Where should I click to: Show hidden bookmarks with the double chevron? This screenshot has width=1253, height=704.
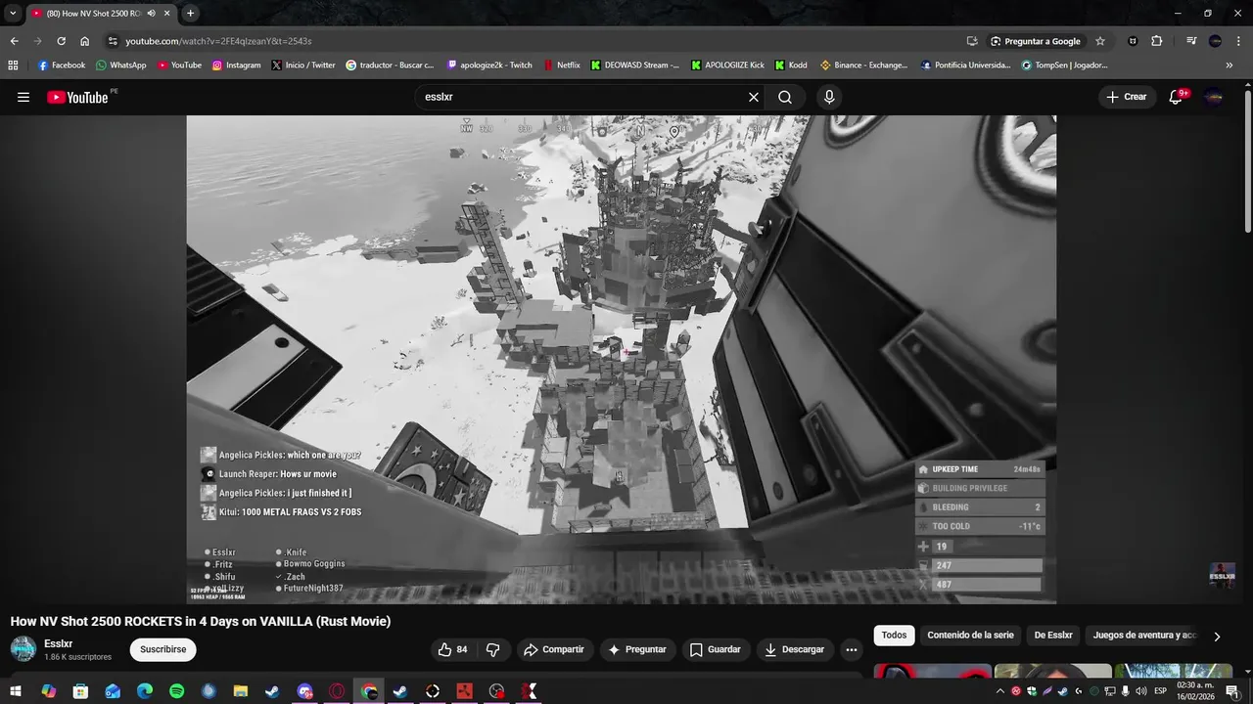click(x=1230, y=66)
